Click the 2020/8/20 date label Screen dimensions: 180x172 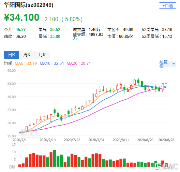pyautogui.click(x=145, y=140)
